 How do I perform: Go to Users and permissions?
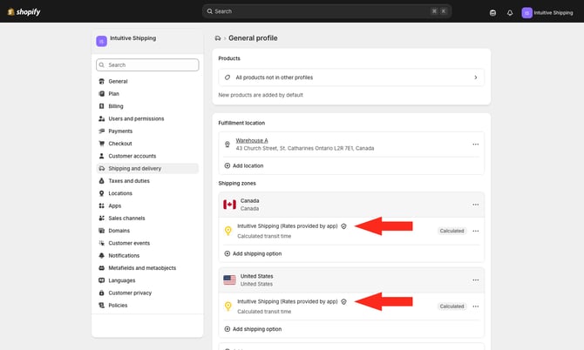136,118
